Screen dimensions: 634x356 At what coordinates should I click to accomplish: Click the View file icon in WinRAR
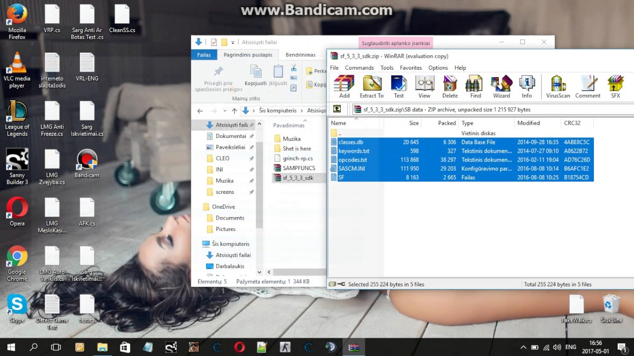424,87
